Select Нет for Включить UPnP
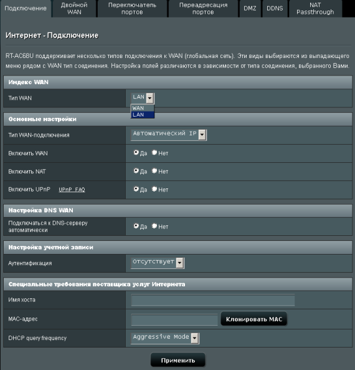 click(154, 189)
